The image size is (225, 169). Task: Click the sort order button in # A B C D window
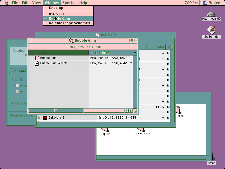pos(172,47)
